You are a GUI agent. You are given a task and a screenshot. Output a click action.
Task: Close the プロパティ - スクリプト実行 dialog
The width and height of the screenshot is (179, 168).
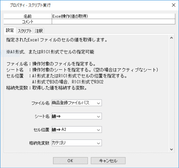(x=173, y=5)
